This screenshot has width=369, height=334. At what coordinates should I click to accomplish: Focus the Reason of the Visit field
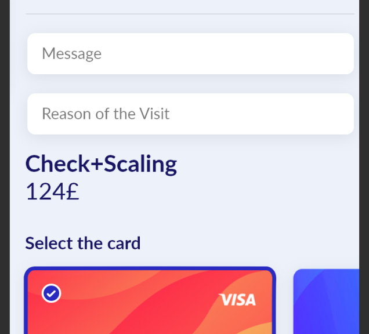(x=191, y=114)
